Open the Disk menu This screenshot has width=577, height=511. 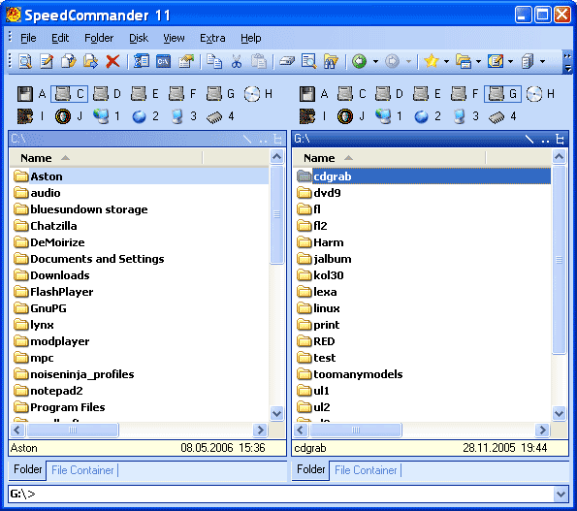(x=139, y=38)
